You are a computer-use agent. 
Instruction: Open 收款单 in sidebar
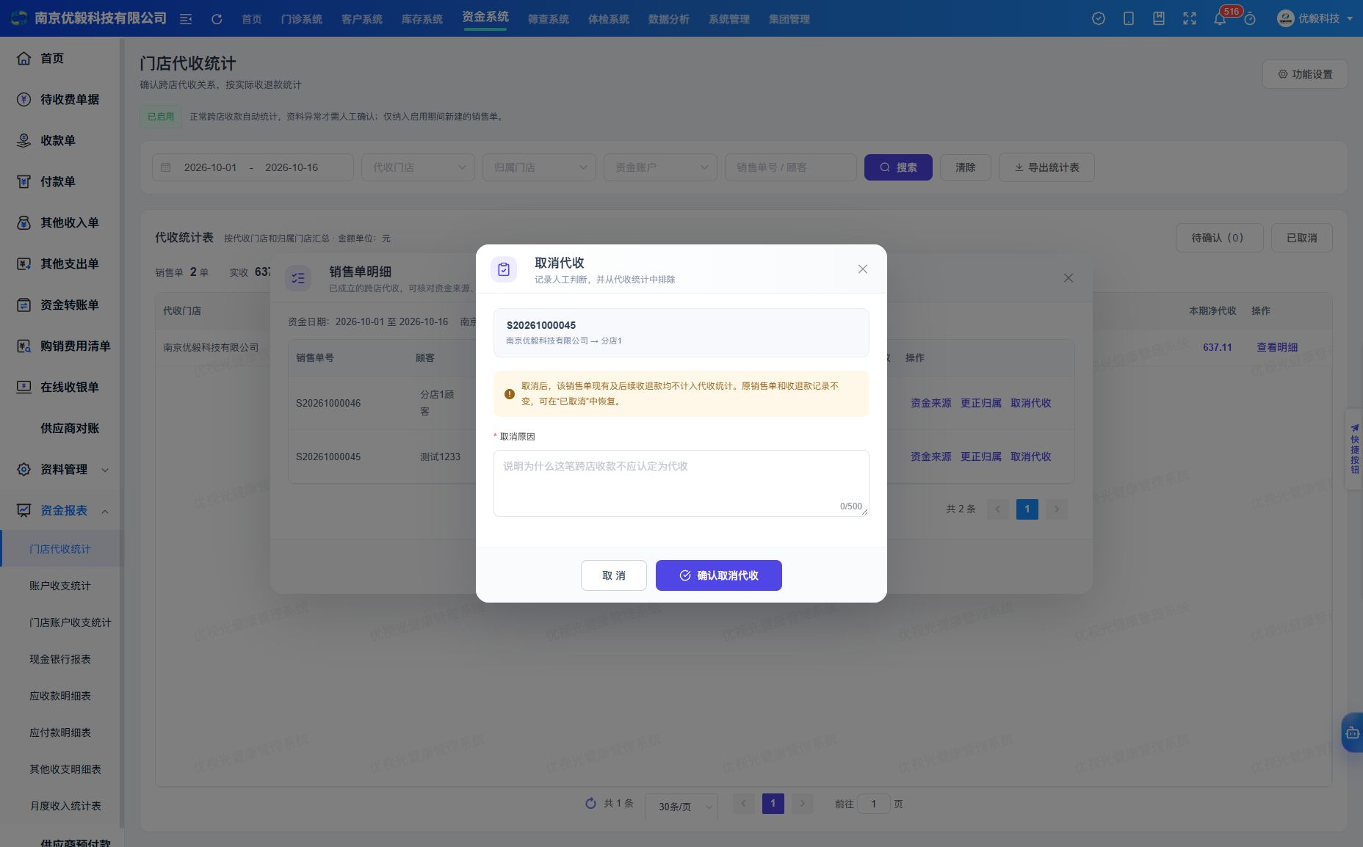(x=60, y=140)
